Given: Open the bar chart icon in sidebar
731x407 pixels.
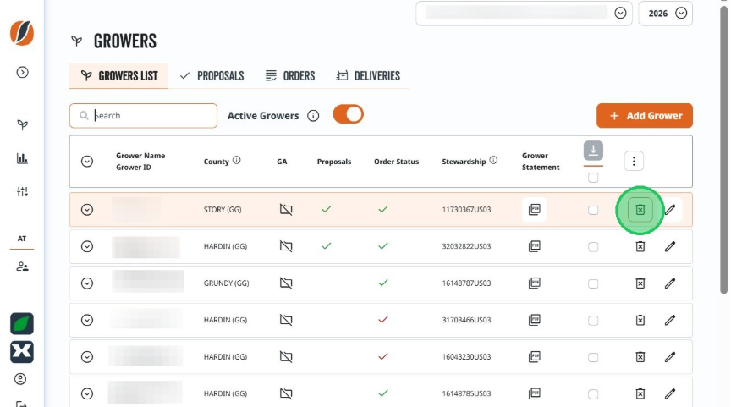Looking at the screenshot, I should click(x=22, y=158).
